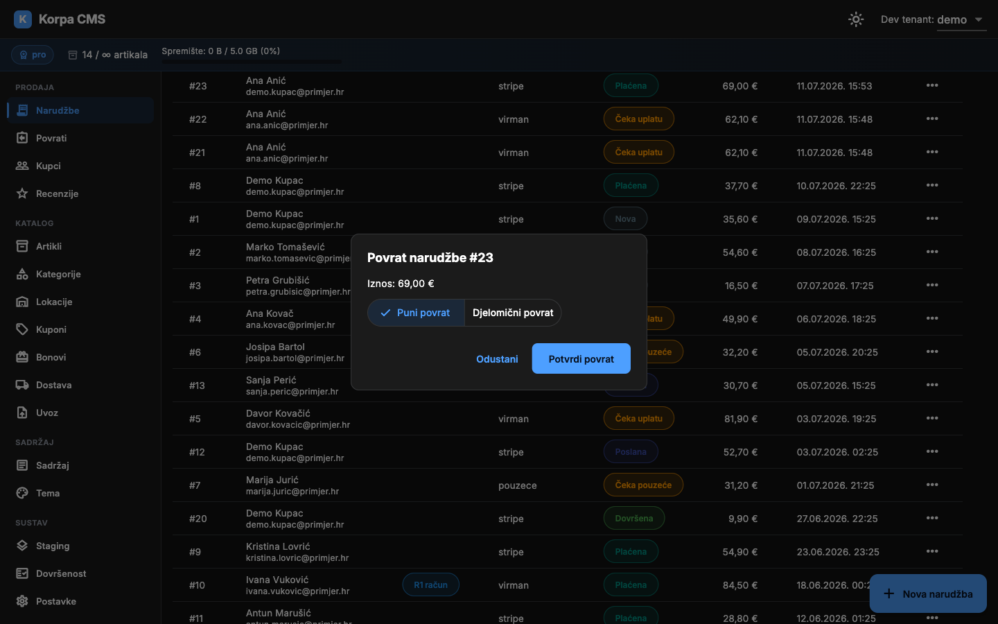Screen dimensions: 998x624
Task: Click the Tema palette icon
Action: [x=22, y=493]
